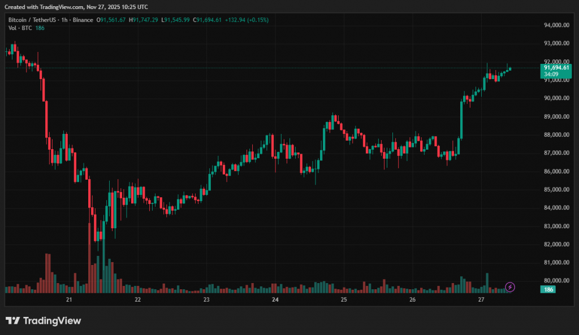This screenshot has width=579, height=335.
Task: Click the 94,000.00 price axis label
Action: [x=556, y=25]
